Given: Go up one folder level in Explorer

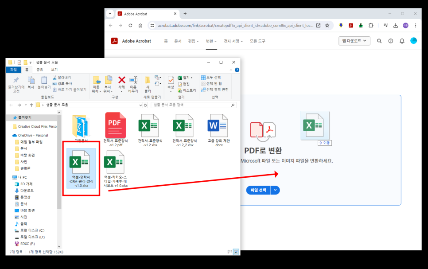Looking at the screenshot, I should 31,105.
